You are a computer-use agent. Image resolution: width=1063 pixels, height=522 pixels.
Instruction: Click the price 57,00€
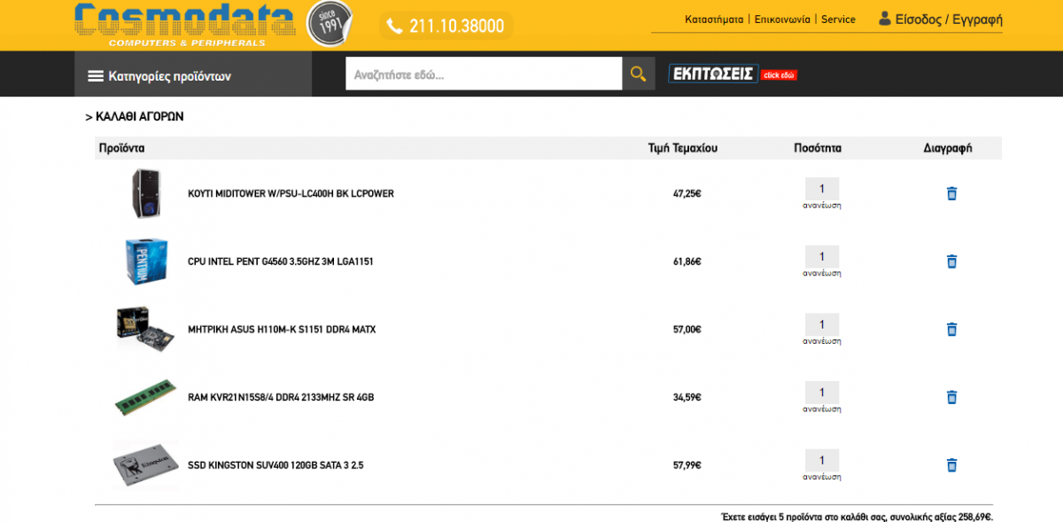pos(687,330)
